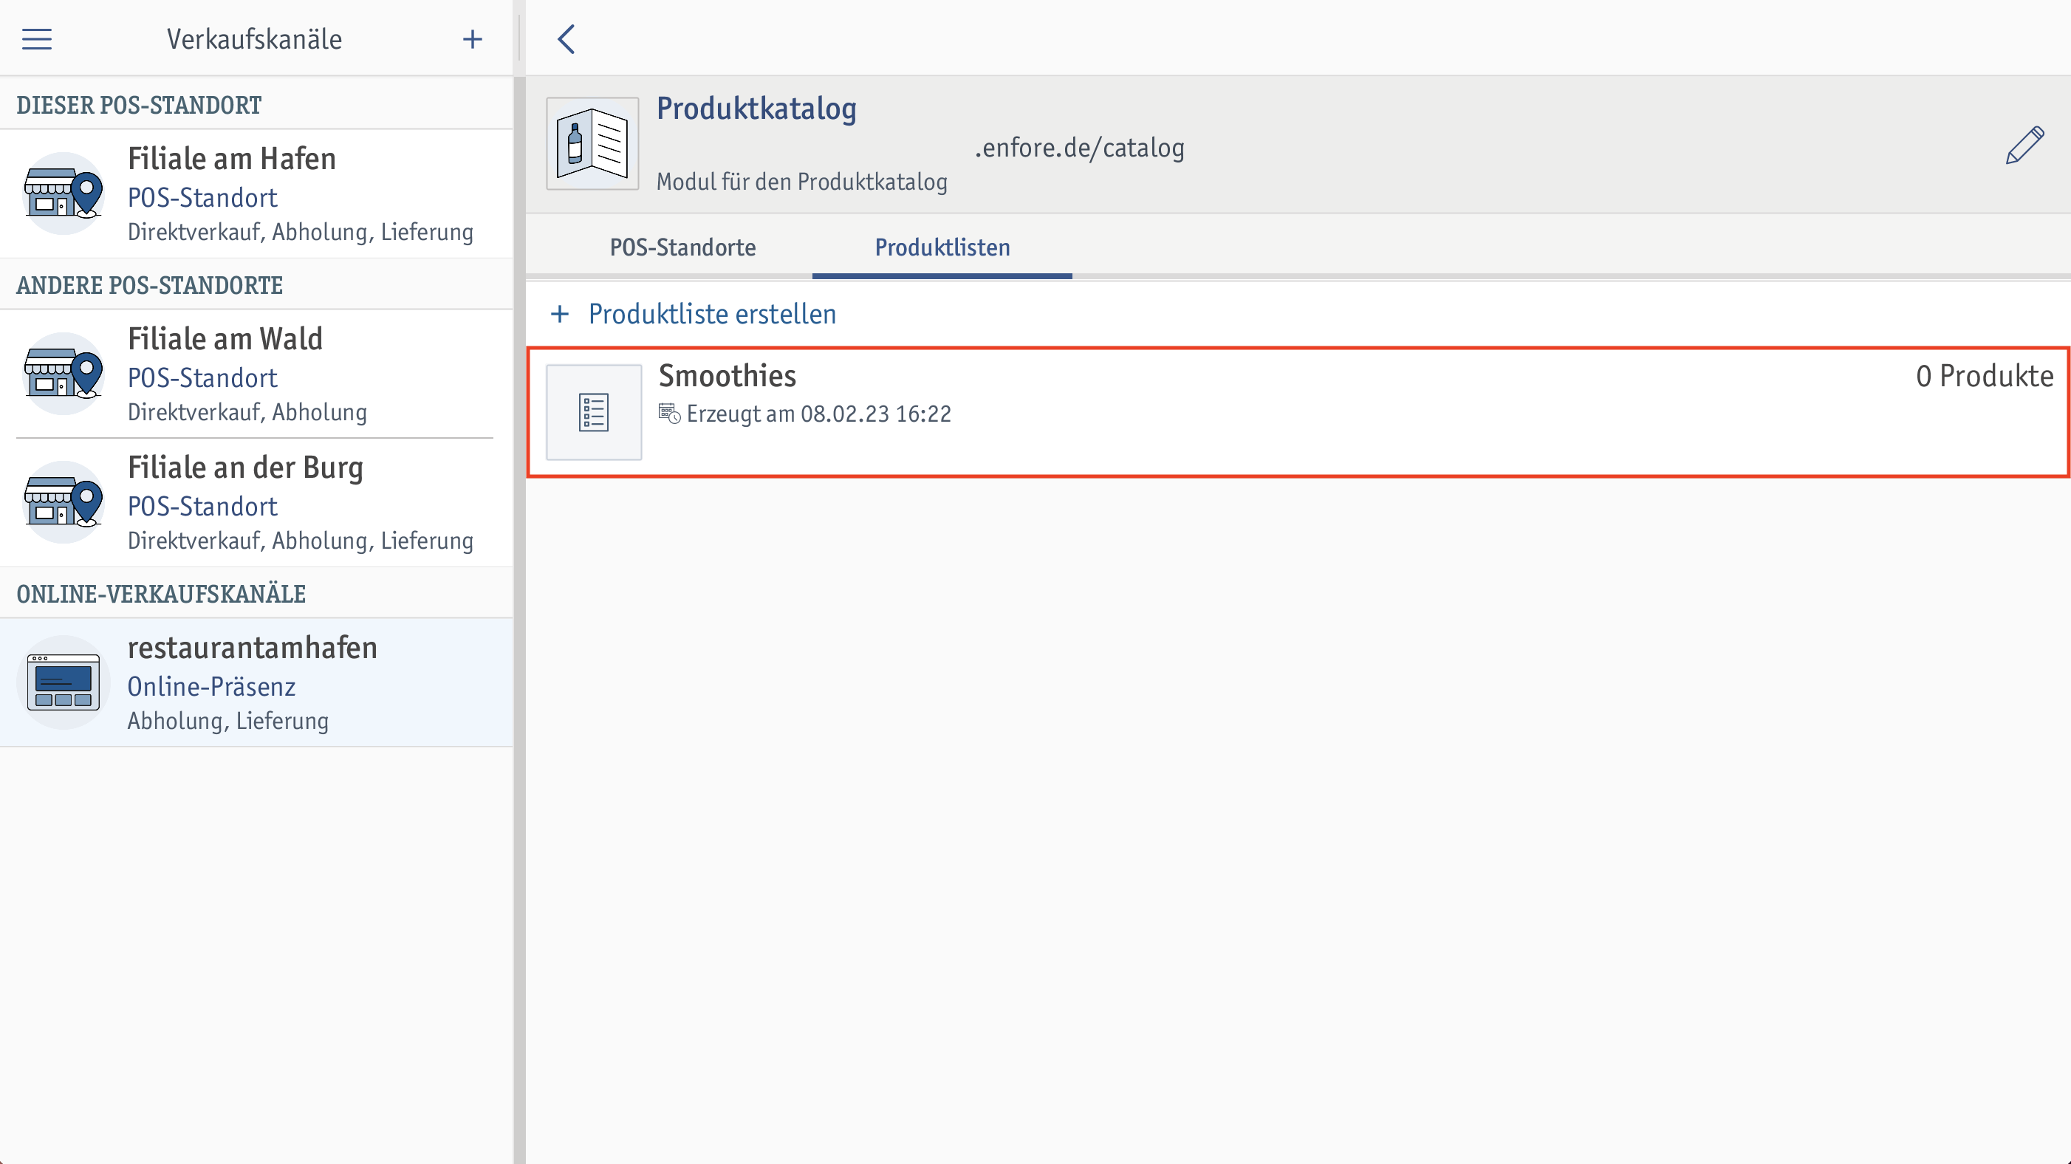Open the hamburger menu
The image size is (2071, 1164).
pos(37,38)
